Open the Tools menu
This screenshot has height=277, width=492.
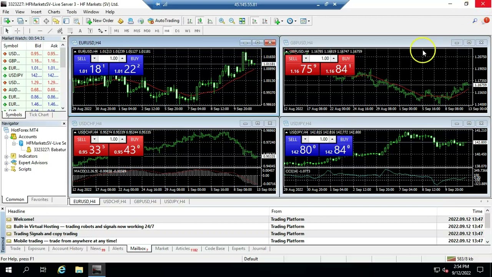[x=71, y=12]
